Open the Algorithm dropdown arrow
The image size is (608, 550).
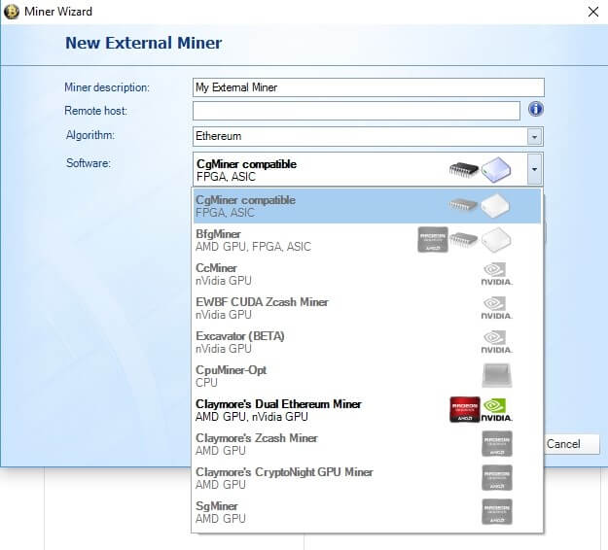point(534,137)
